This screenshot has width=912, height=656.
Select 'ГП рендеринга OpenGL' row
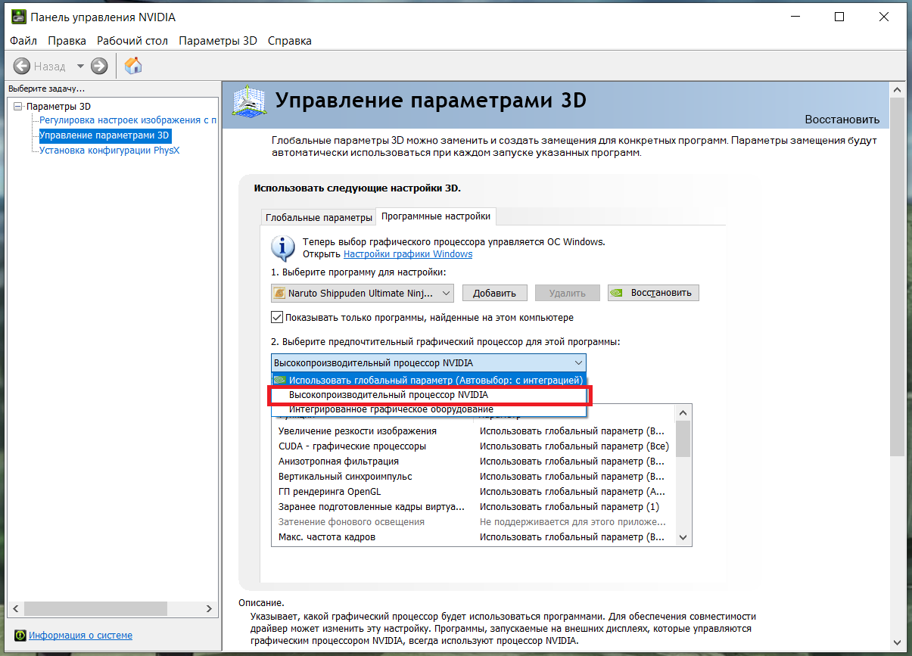473,491
